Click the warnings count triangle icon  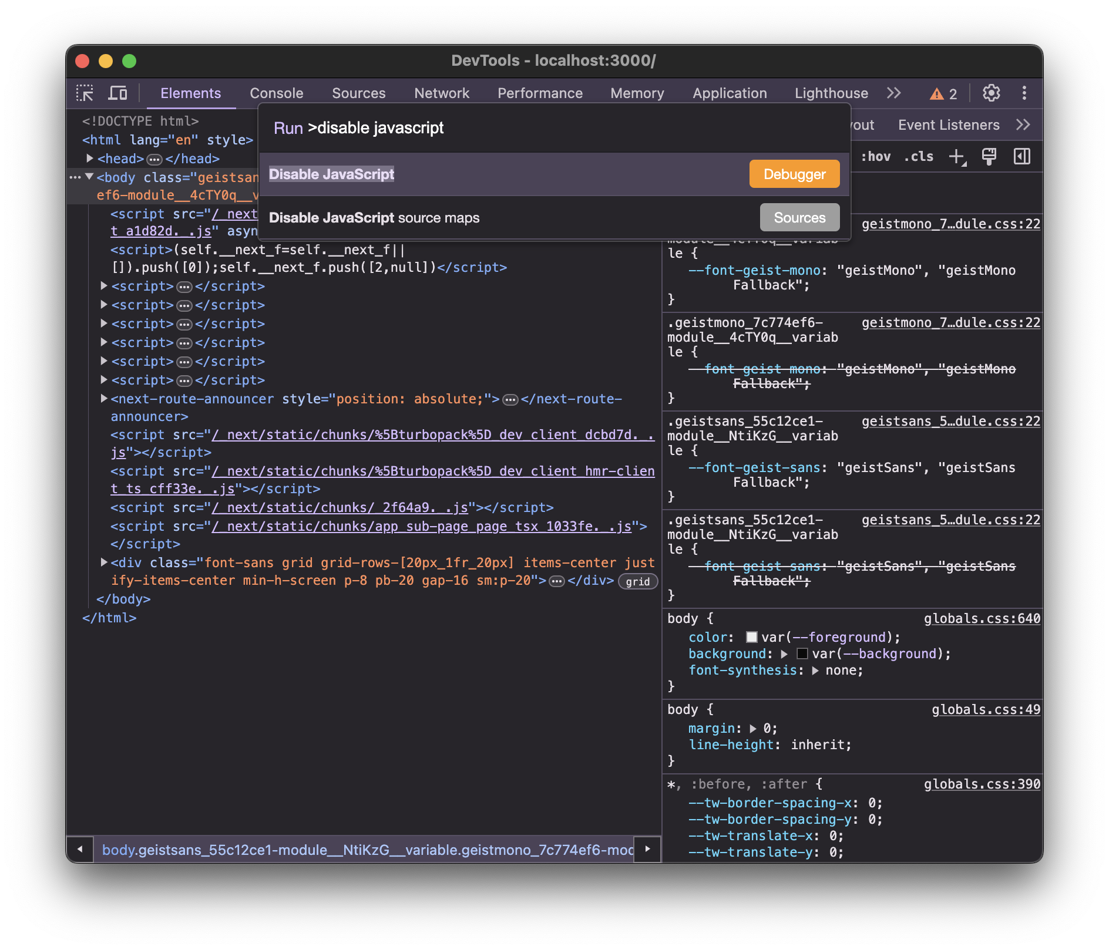click(936, 94)
